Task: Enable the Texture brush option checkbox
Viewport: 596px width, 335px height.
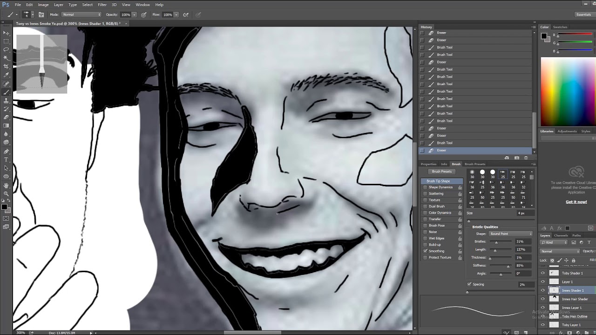Action: [x=425, y=200]
